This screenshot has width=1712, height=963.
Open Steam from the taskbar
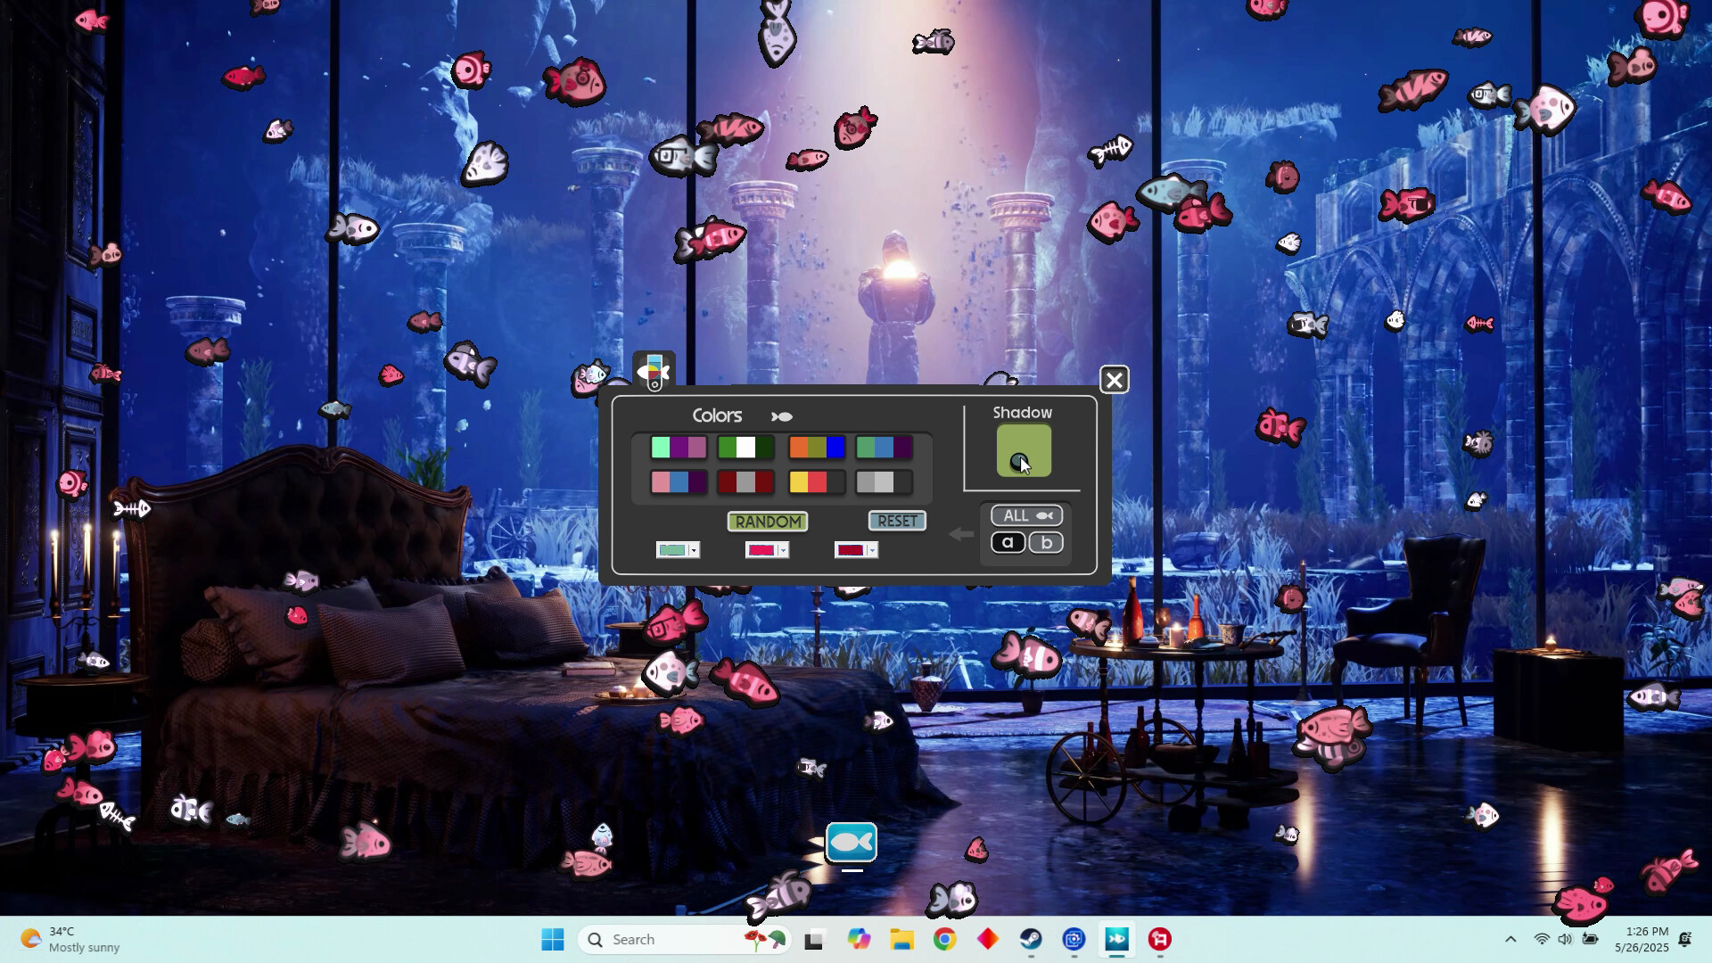1031,939
